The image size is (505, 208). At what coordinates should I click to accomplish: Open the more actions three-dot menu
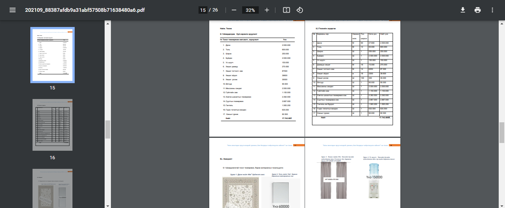pos(492,10)
